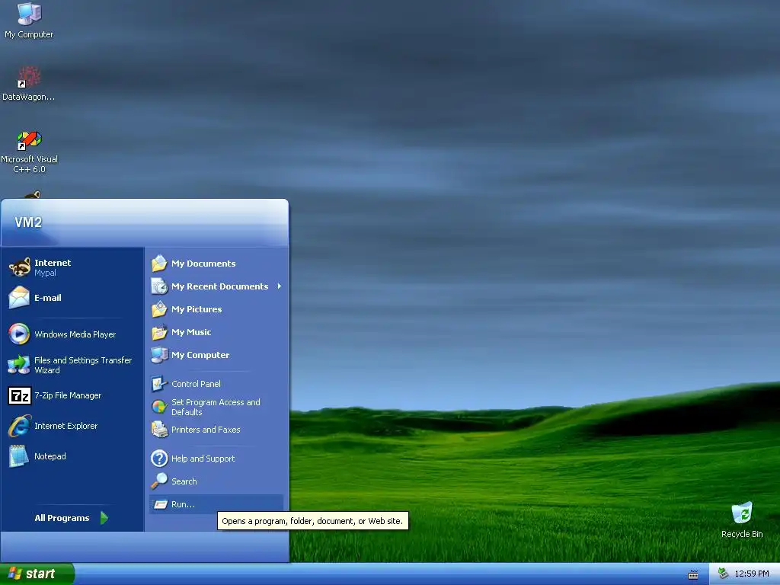Open All Programs menu label
Viewport: 780px width, 585px height.
point(62,518)
